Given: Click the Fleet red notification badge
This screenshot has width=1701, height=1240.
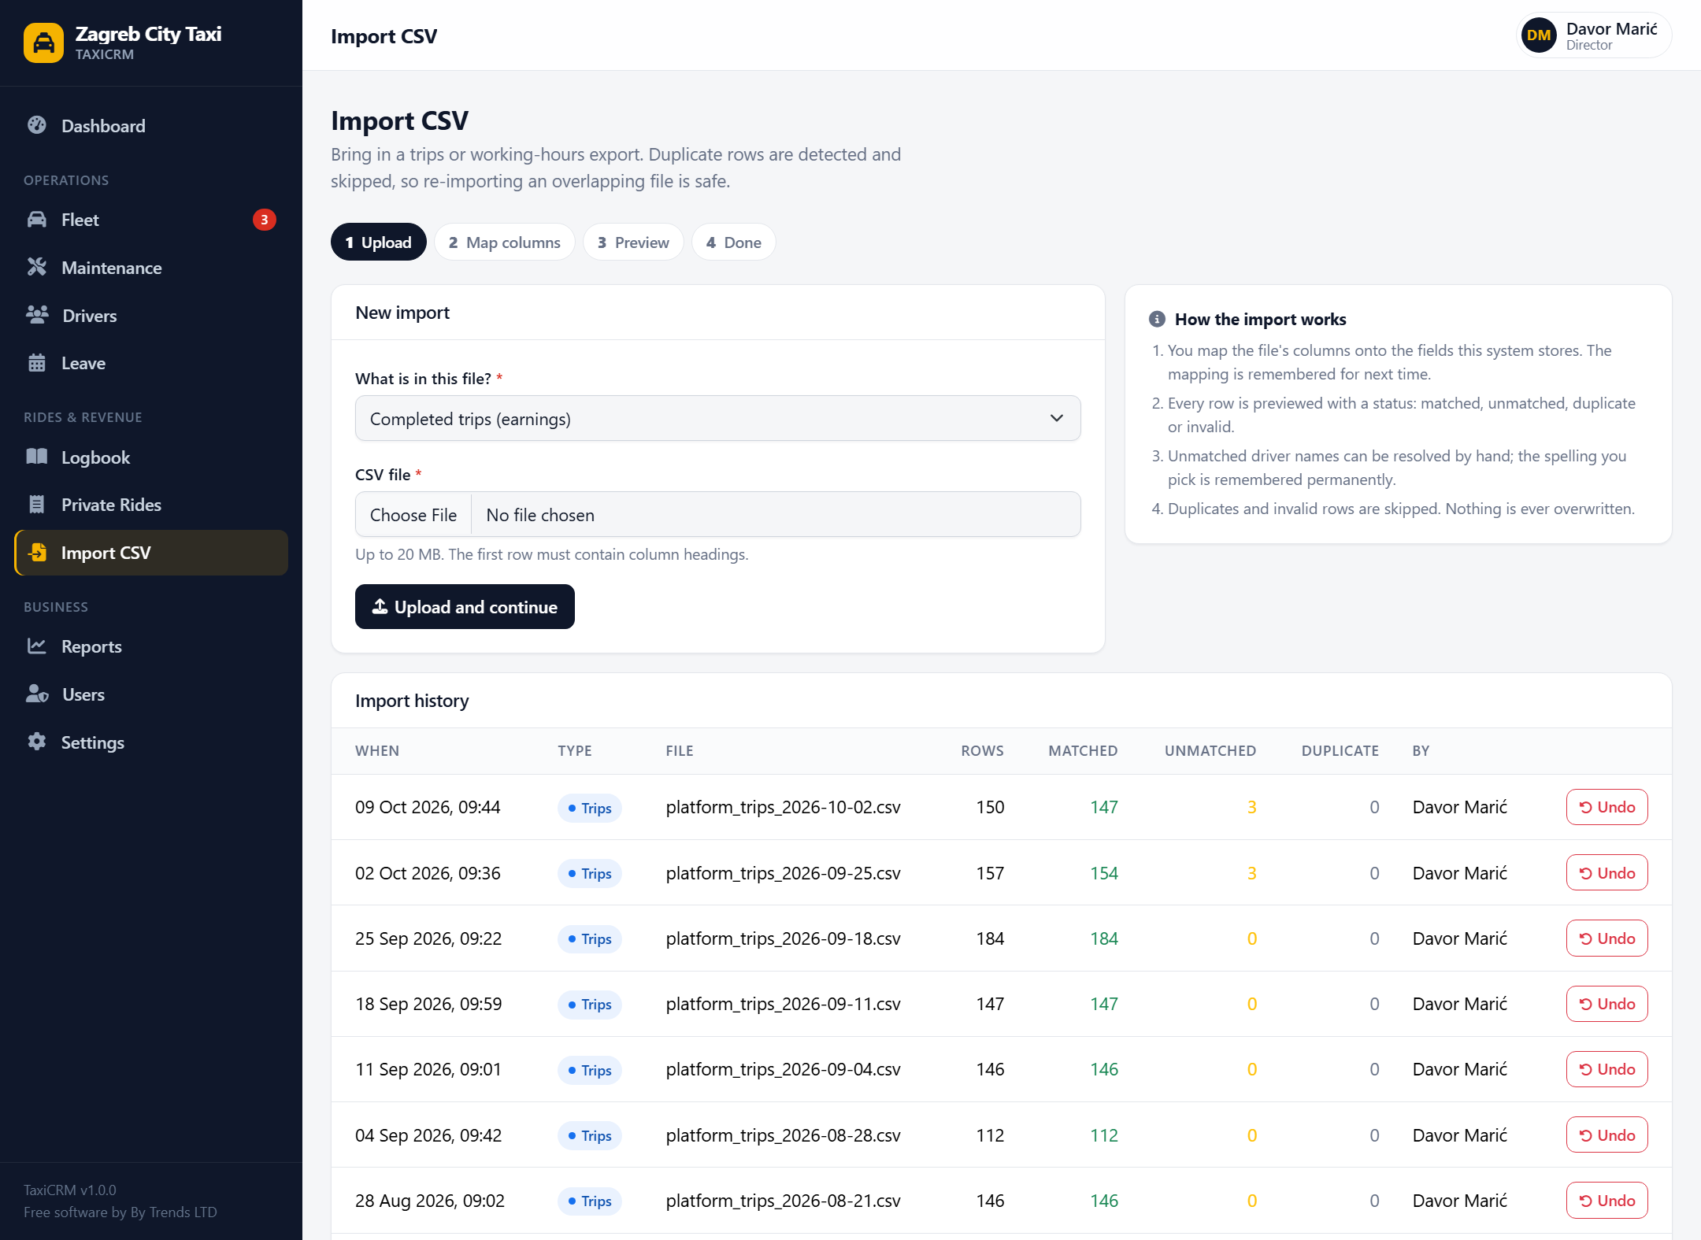Looking at the screenshot, I should point(265,220).
